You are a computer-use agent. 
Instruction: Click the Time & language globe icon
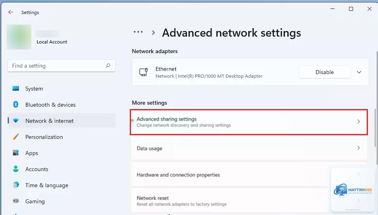(x=16, y=185)
